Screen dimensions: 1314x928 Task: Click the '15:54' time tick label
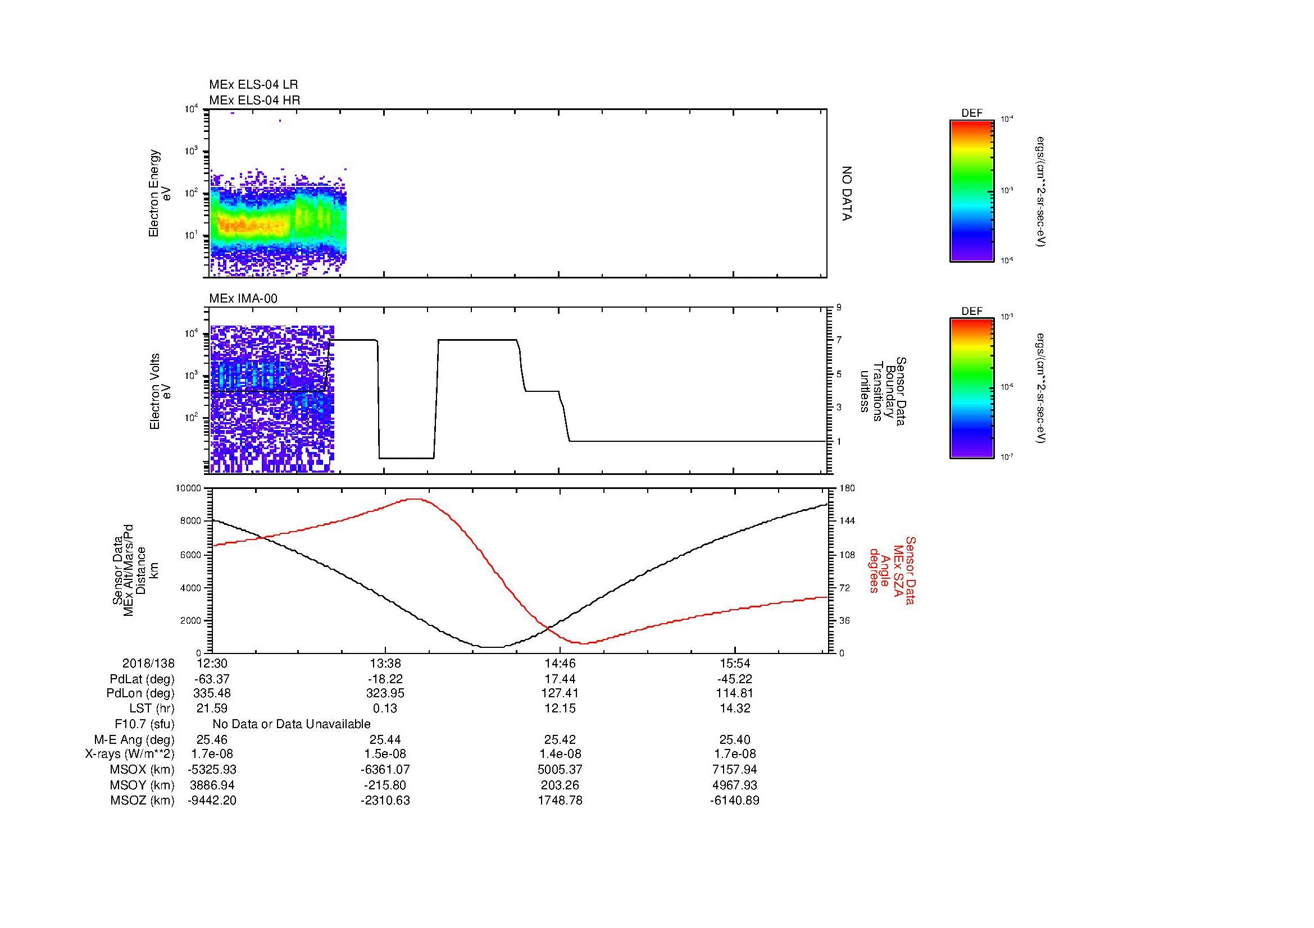click(x=734, y=663)
